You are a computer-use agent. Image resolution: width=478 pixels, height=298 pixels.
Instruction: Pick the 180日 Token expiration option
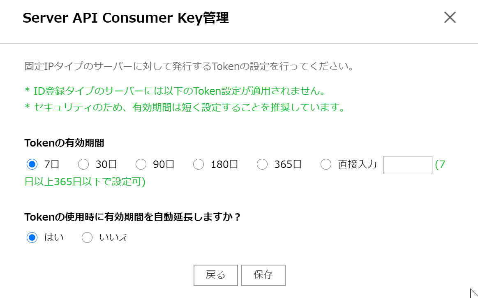[199, 164]
